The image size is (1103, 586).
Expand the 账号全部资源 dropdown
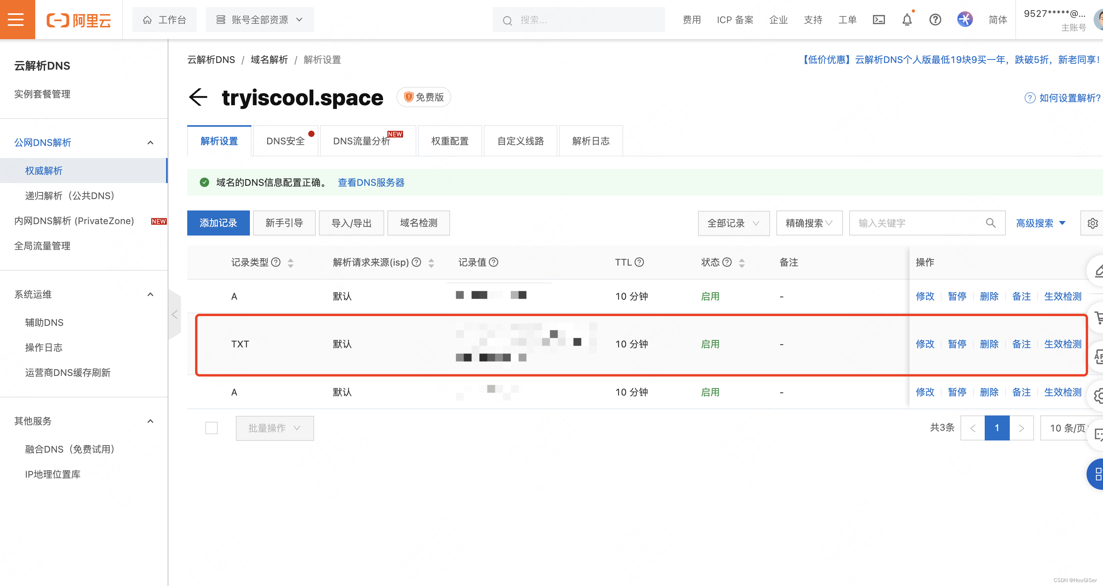click(259, 20)
